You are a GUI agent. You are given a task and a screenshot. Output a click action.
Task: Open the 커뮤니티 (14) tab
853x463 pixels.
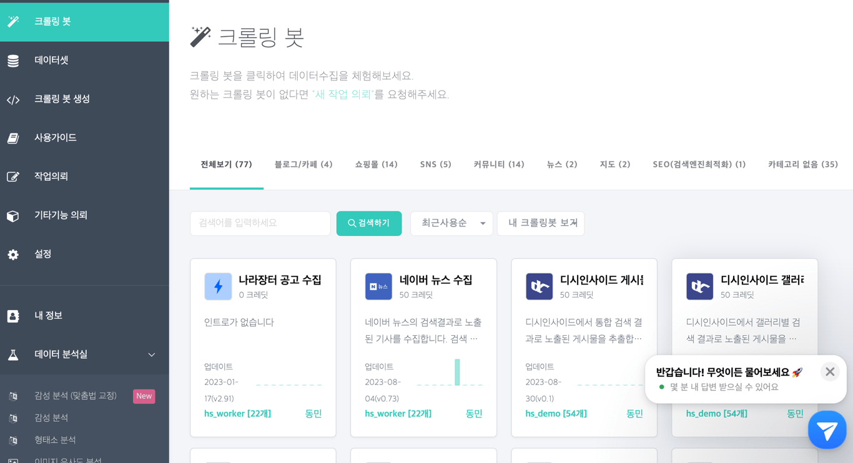tap(499, 165)
